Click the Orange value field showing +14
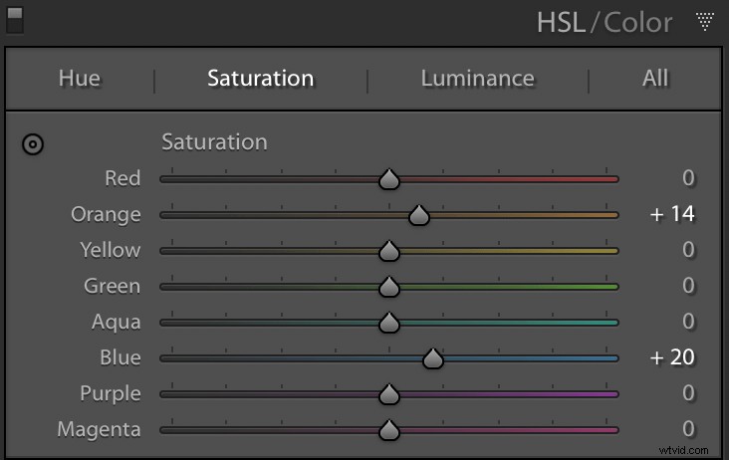729x460 pixels. [x=672, y=214]
